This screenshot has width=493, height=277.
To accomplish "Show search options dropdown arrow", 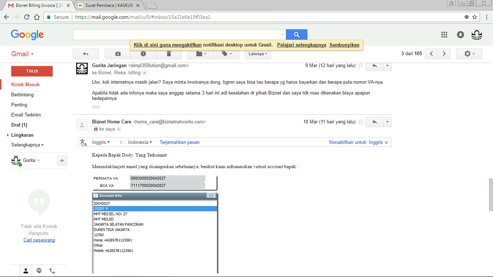I will (282, 35).
